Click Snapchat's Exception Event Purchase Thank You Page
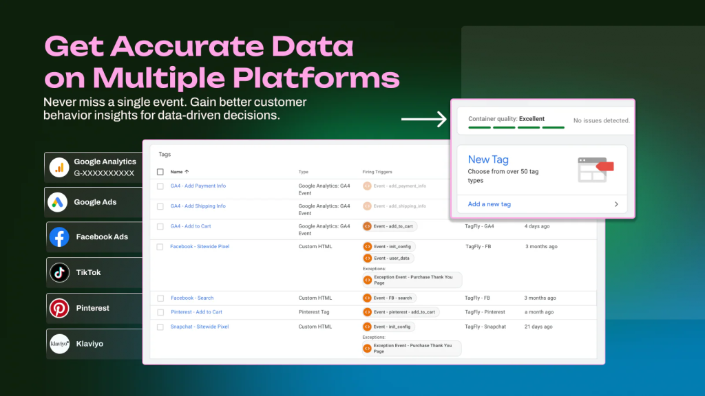The height and width of the screenshot is (396, 705). coord(412,349)
